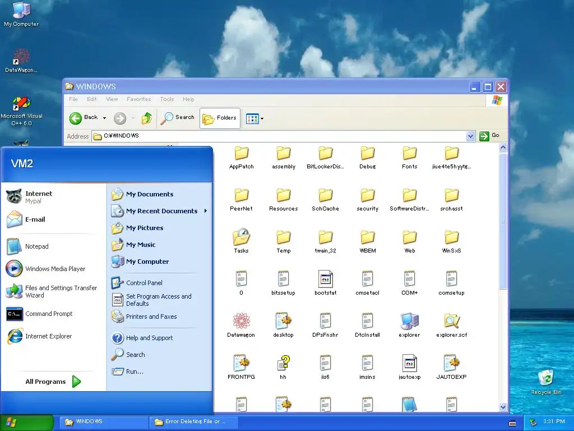Image resolution: width=574 pixels, height=431 pixels.
Task: Open the Tools menu
Action: click(x=167, y=99)
